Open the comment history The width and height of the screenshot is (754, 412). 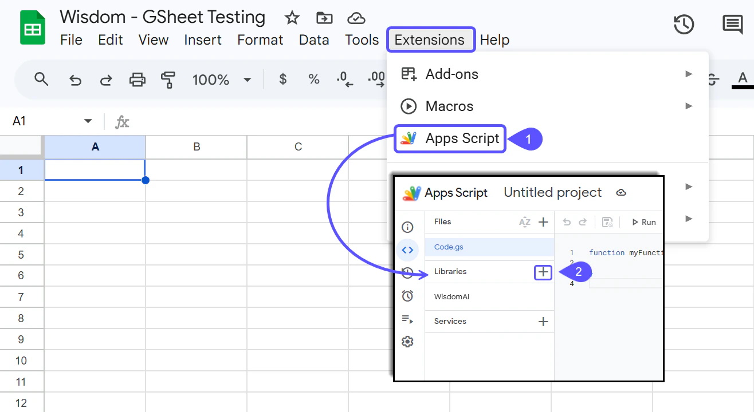(x=732, y=25)
